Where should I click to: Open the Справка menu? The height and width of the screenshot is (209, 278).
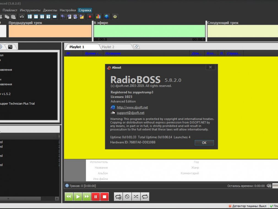pyautogui.click(x=85, y=10)
